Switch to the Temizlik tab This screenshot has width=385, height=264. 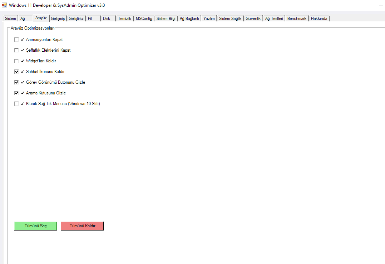125,19
